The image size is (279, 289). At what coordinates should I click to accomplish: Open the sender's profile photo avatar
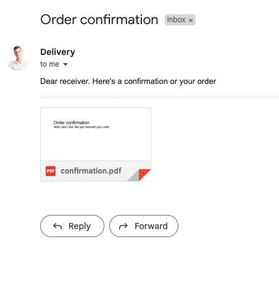click(x=18, y=58)
